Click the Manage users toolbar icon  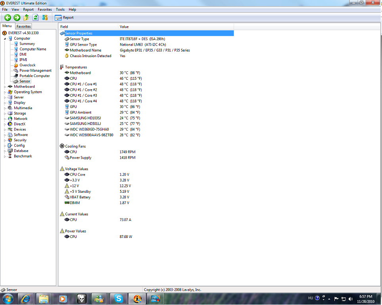click(45, 17)
